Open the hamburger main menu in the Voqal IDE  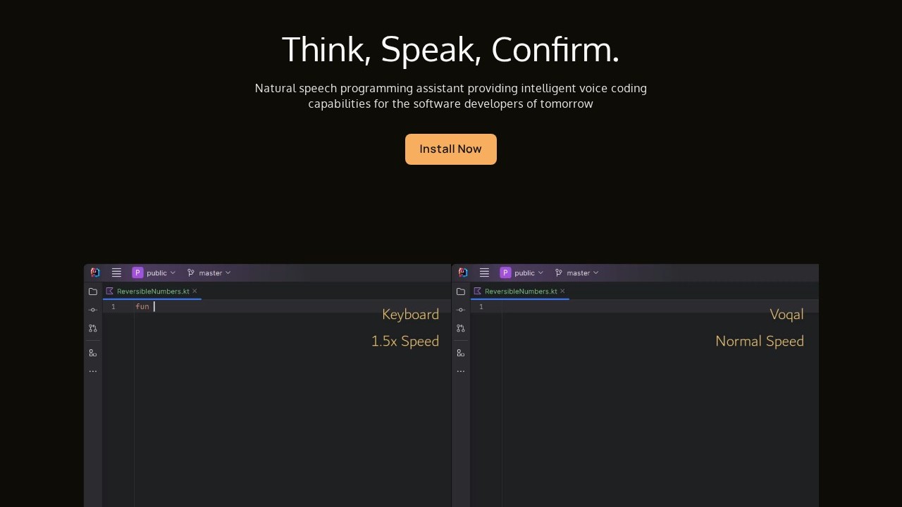tap(484, 273)
